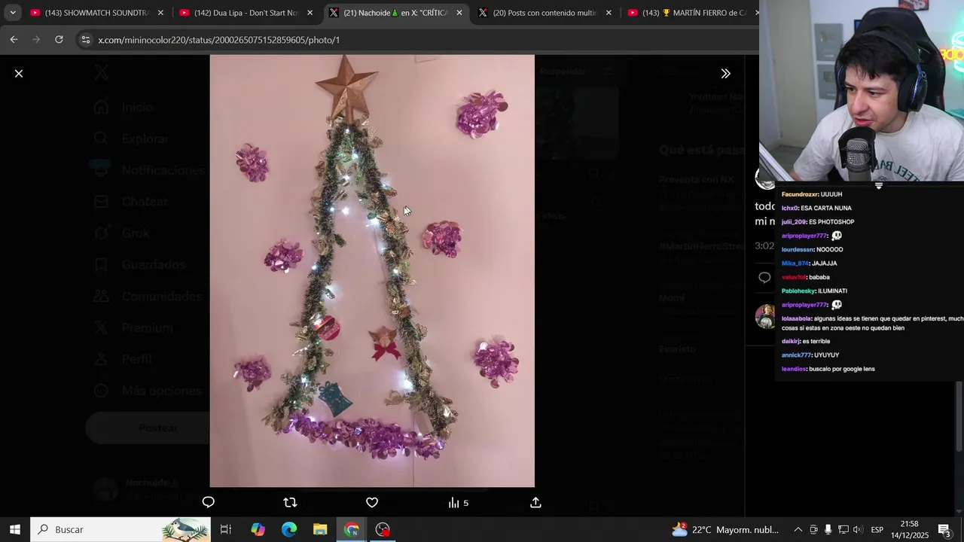Click chat message 'ESA CARTA NUNA'
The height and width of the screenshot is (542, 964).
click(826, 209)
